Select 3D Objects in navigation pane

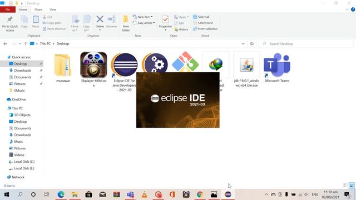coord(22,115)
